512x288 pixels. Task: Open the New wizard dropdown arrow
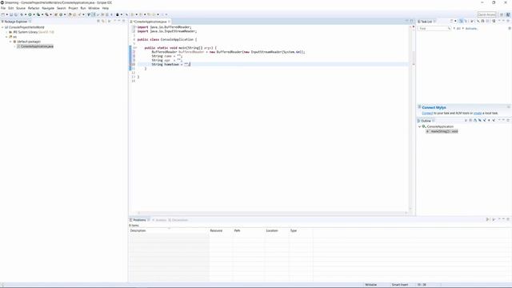(7, 14)
